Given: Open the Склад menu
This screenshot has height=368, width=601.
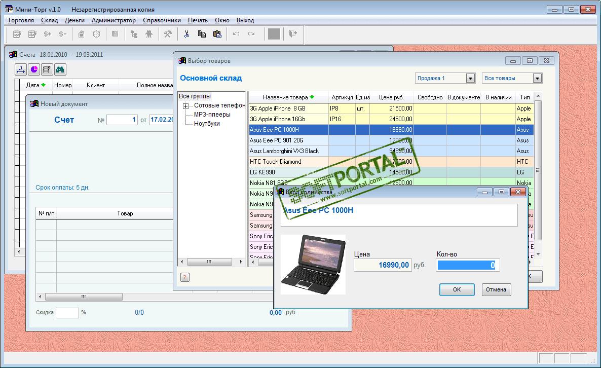Looking at the screenshot, I should click(50, 20).
